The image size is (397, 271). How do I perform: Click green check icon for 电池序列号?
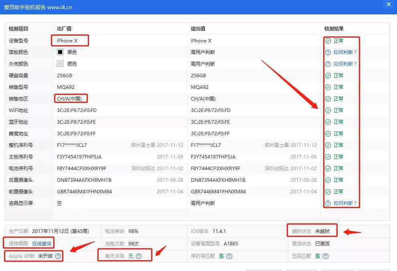pyautogui.click(x=328, y=169)
